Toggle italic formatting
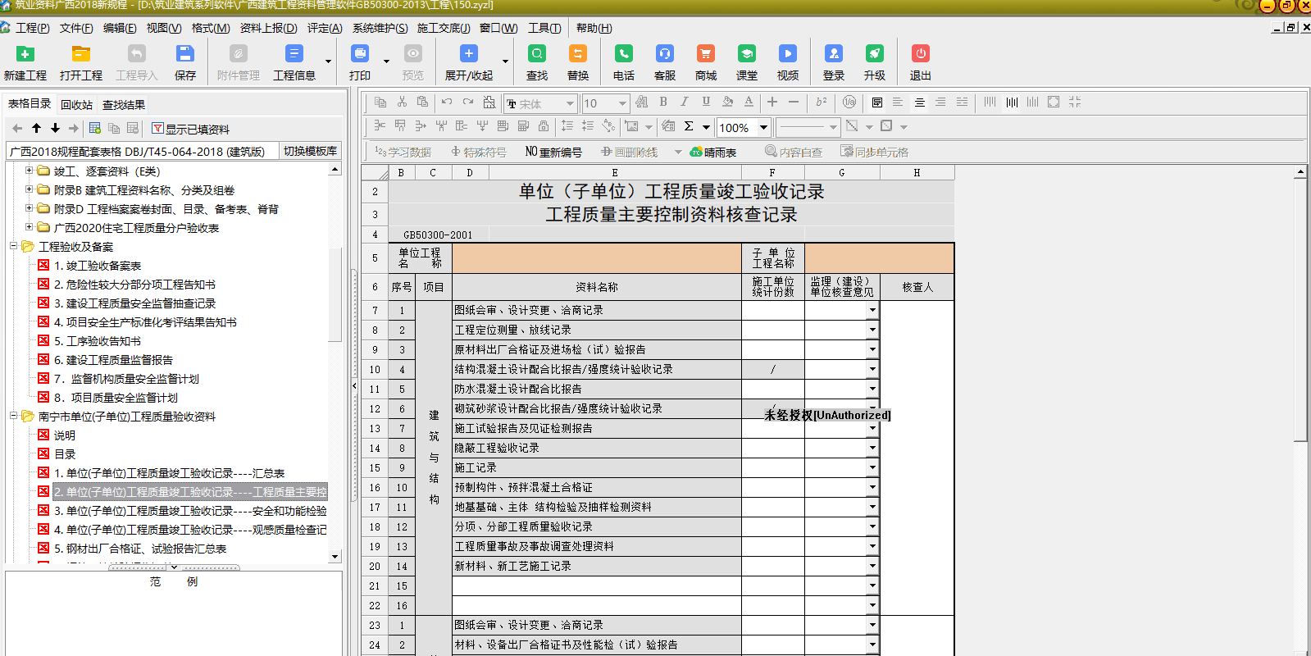 click(x=685, y=102)
